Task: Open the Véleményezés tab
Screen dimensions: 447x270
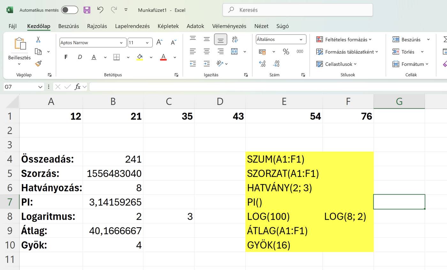Action: (229, 26)
